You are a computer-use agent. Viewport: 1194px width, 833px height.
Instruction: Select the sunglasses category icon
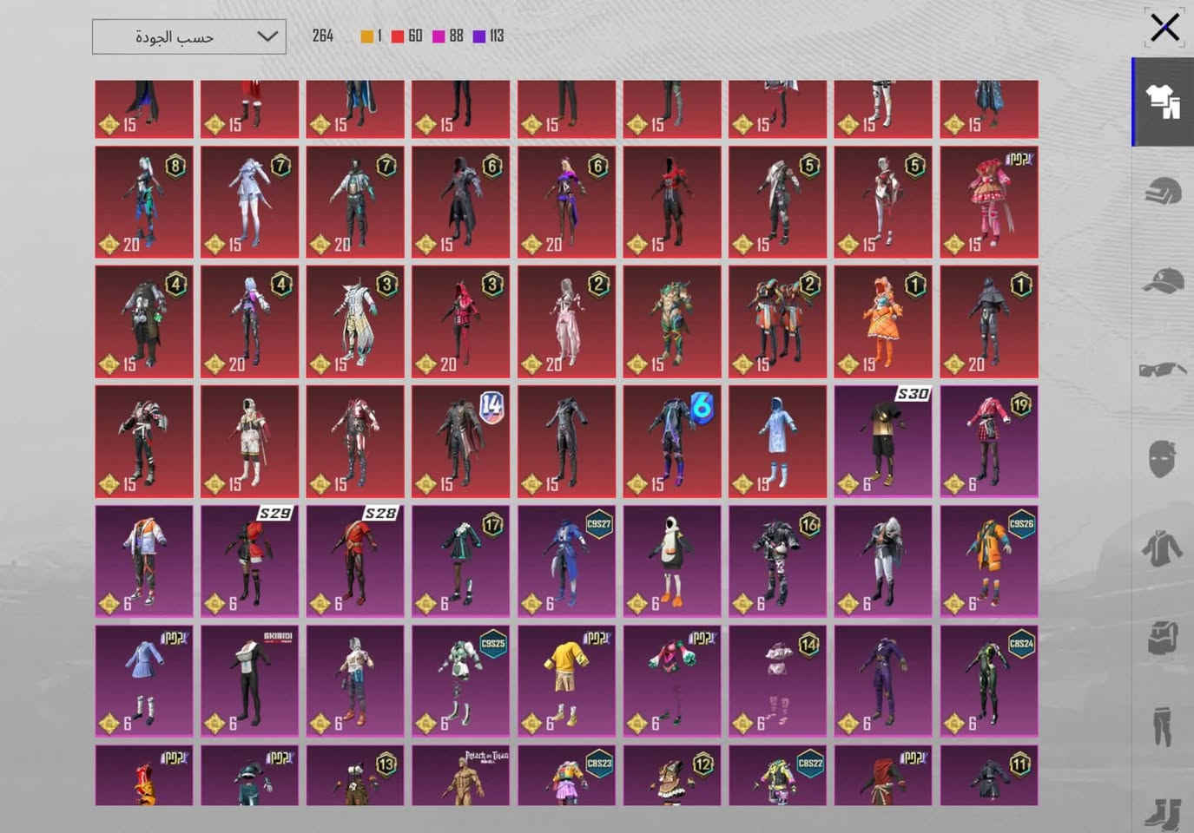[1163, 370]
